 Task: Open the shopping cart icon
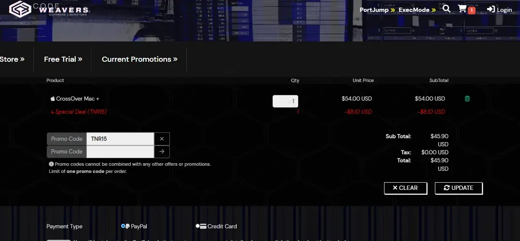pos(466,9)
